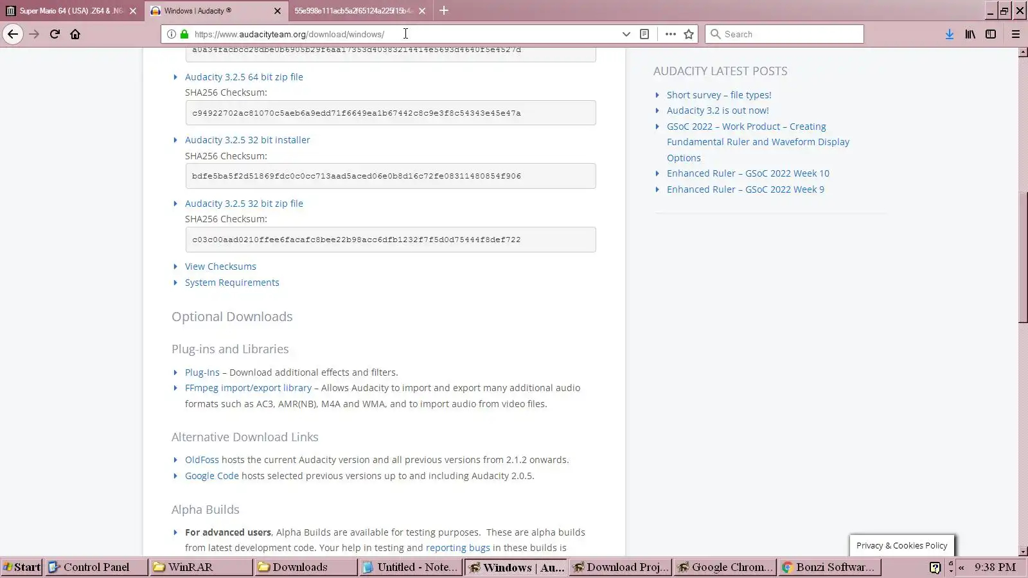The height and width of the screenshot is (578, 1028).
Task: Open Enhanced Ruler GSoC 2022 Week 10 post
Action: 748,173
